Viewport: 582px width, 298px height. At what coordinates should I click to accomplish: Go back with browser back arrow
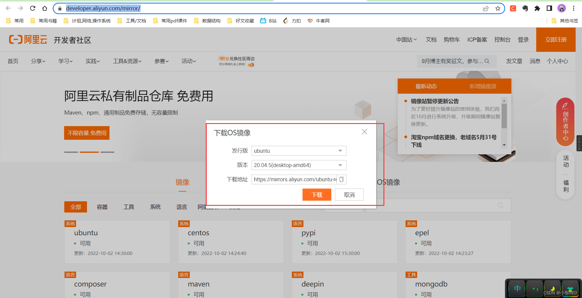(x=8, y=8)
